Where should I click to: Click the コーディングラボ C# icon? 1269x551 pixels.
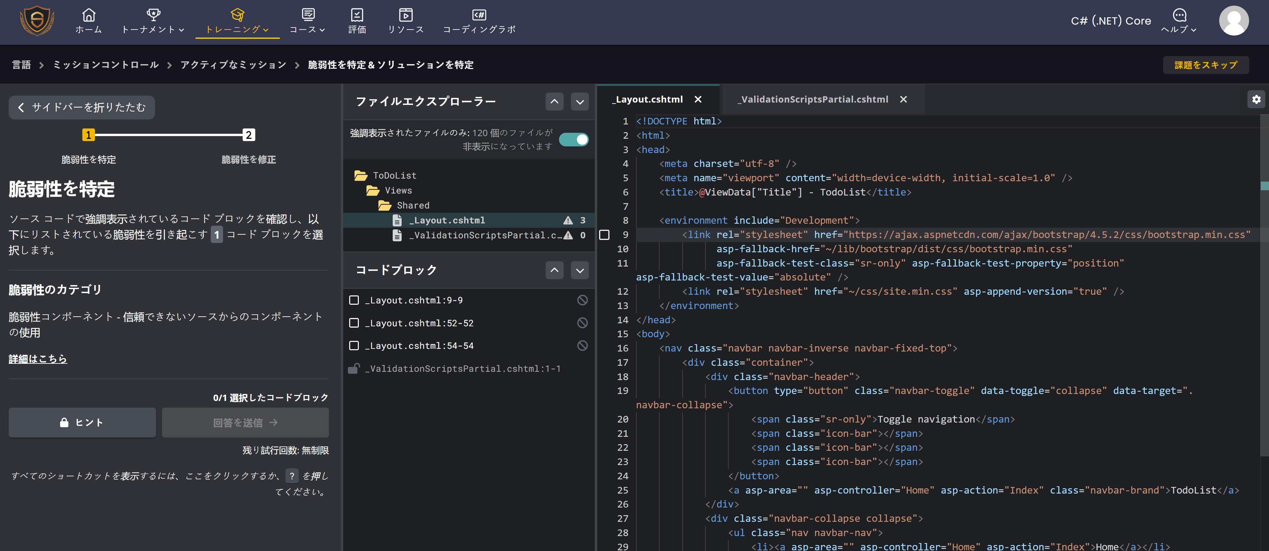(479, 15)
